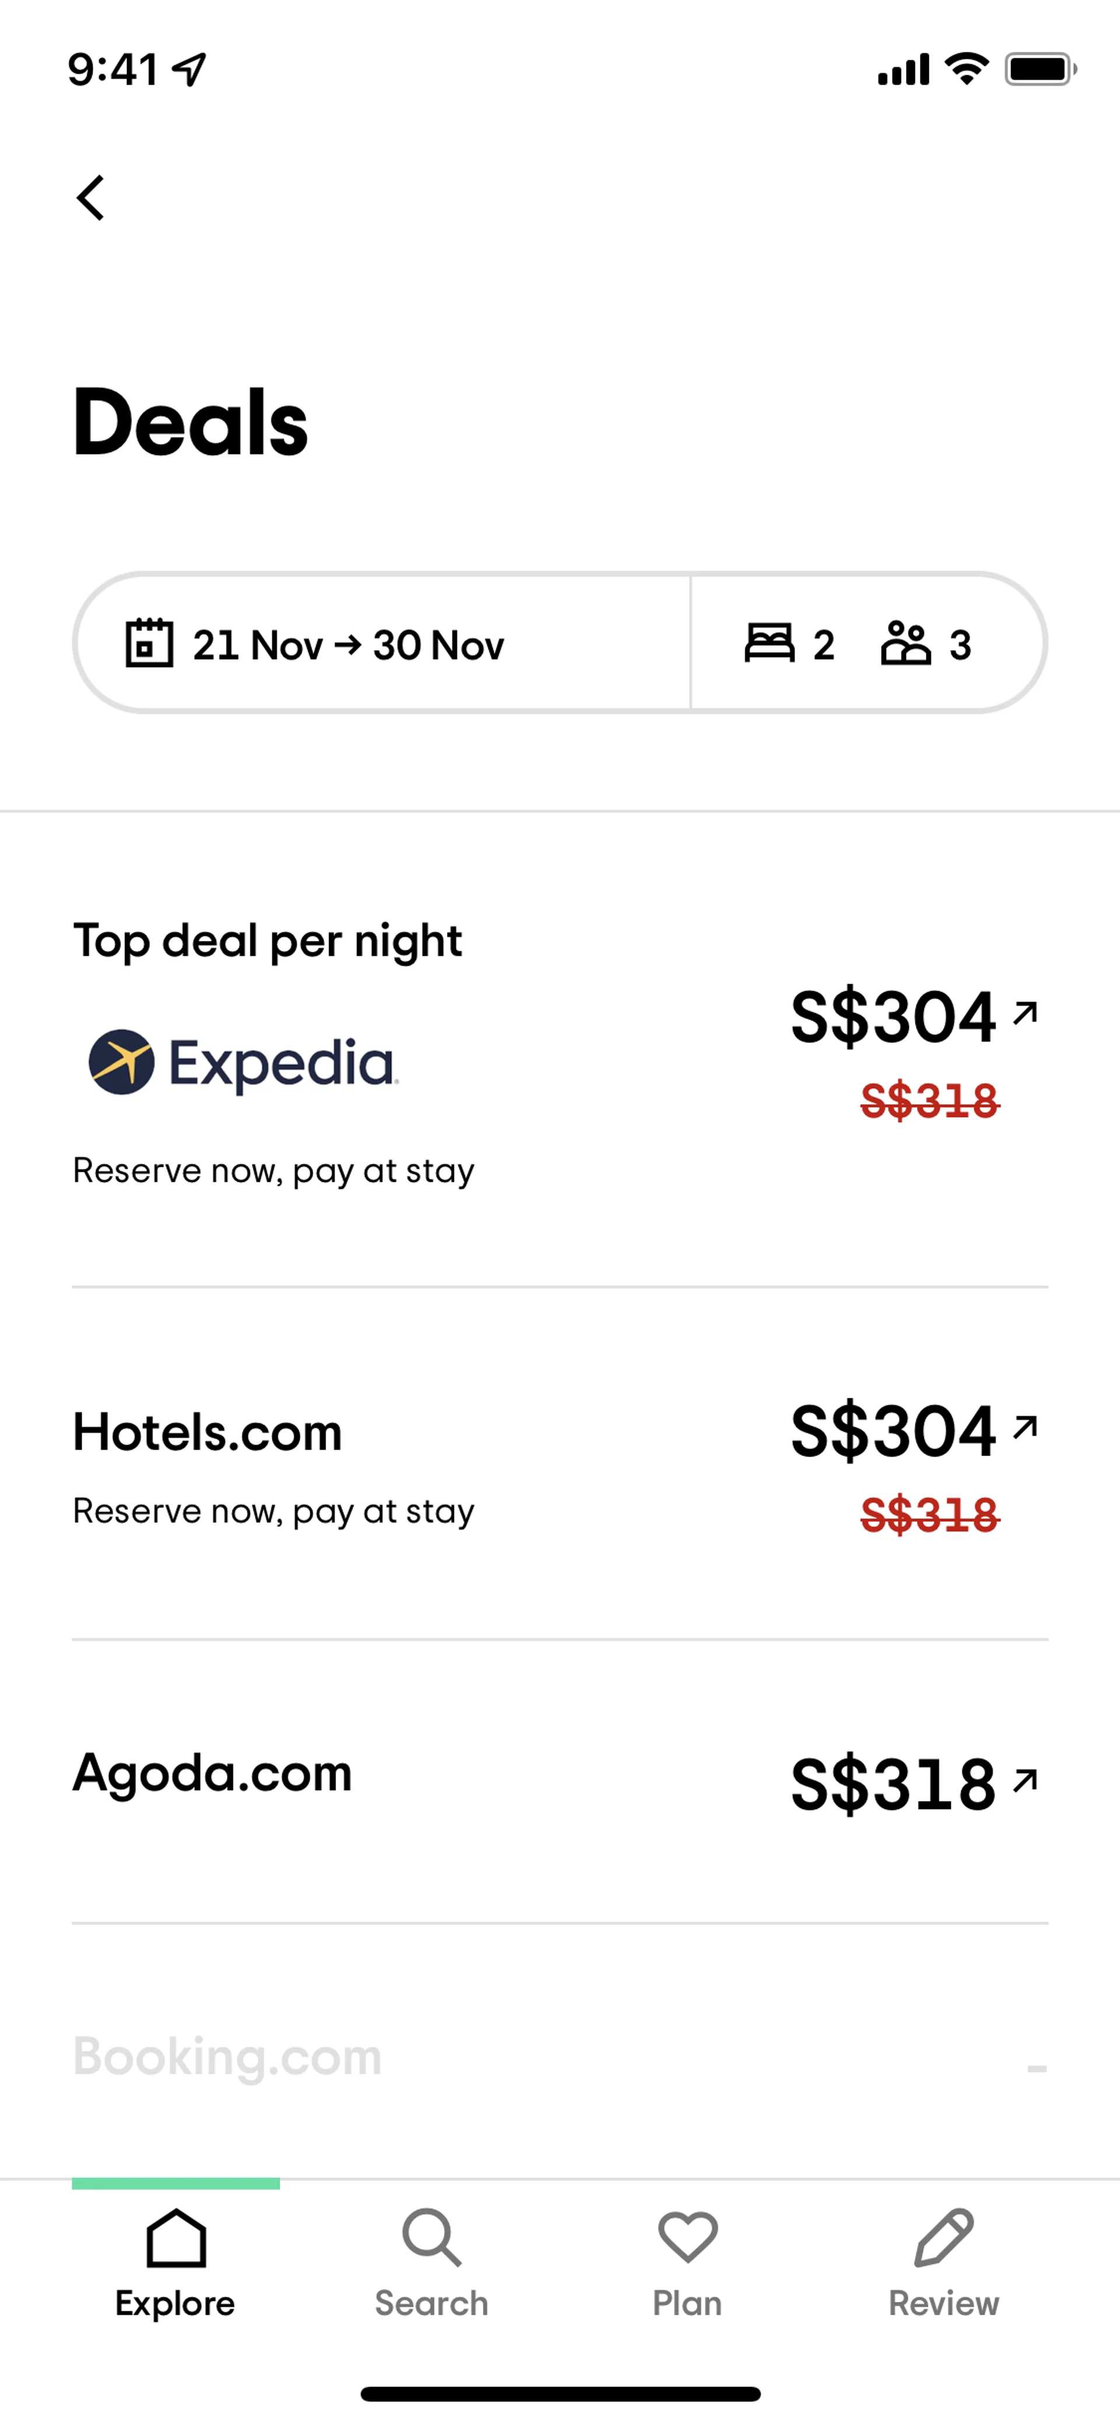Tap the guests people icon
Screen dimensions: 1120x2425
point(905,644)
